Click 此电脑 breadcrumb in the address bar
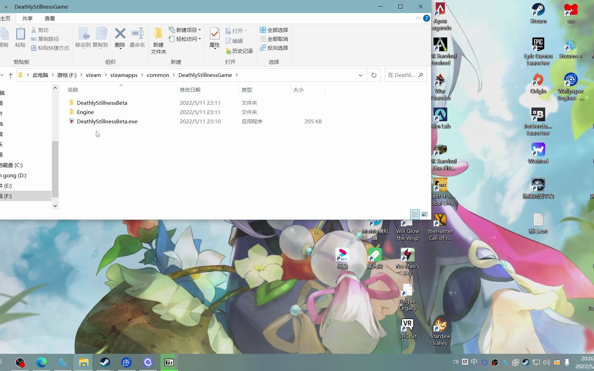The width and height of the screenshot is (594, 371). pos(40,75)
